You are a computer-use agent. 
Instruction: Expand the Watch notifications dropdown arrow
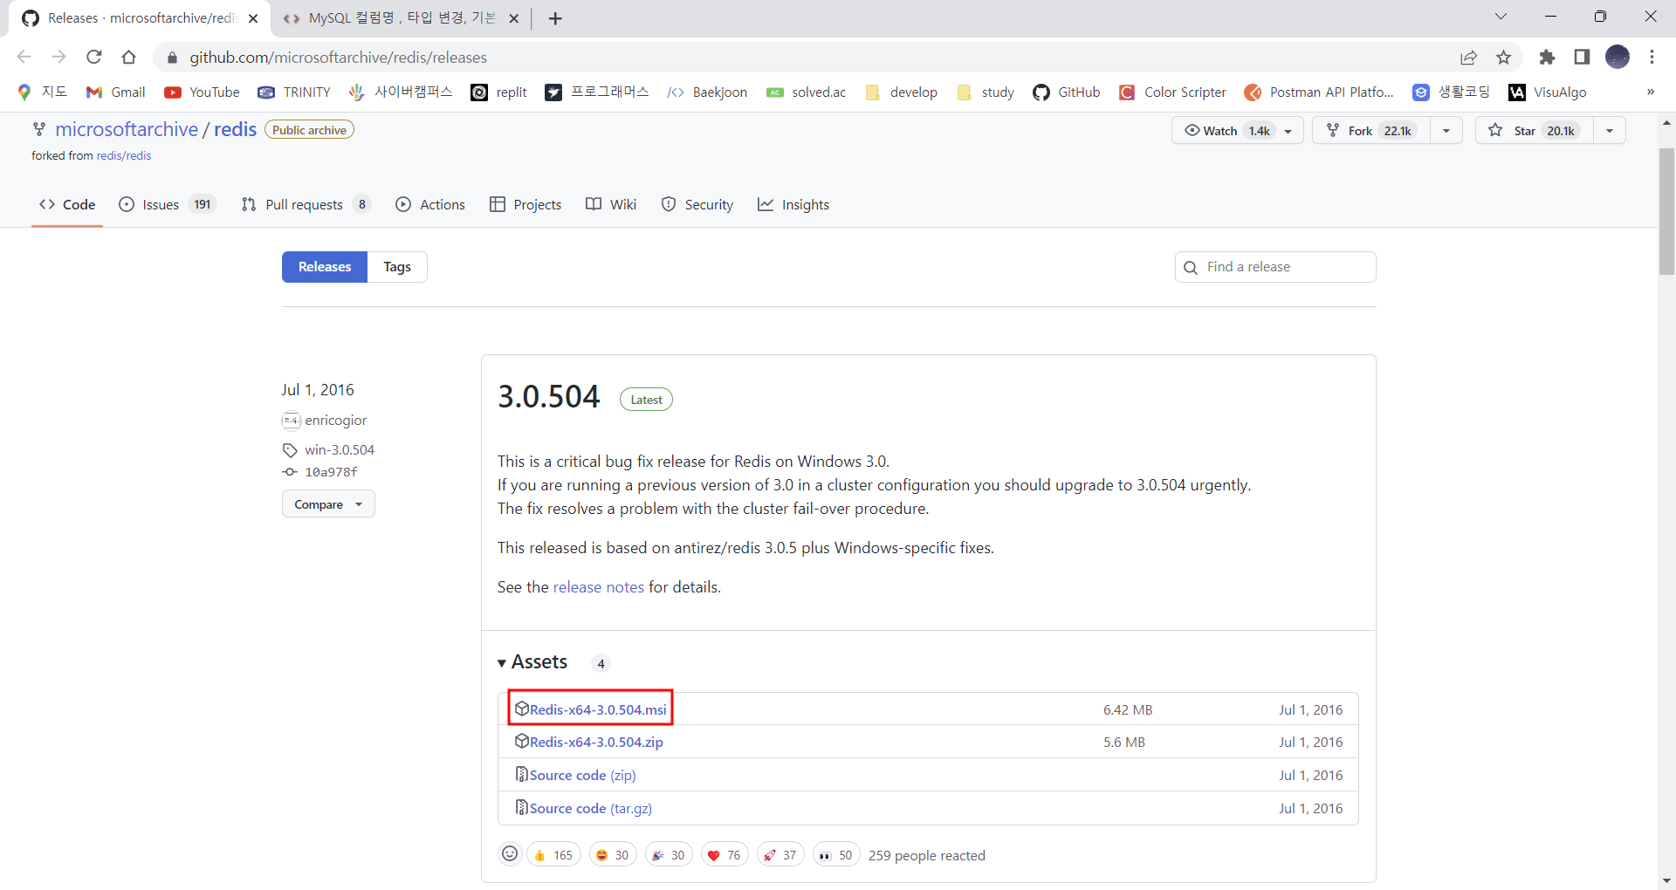tap(1288, 131)
